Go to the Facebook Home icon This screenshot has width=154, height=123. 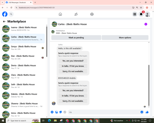(60, 14)
